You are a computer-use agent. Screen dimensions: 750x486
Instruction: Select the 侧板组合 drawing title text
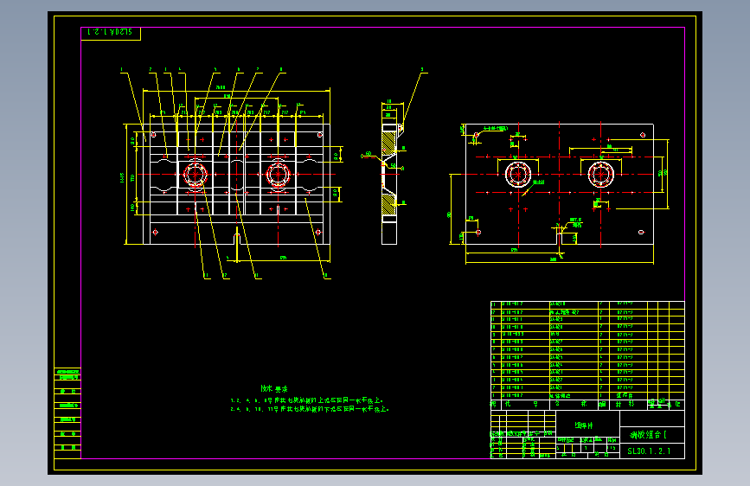[x=649, y=435]
